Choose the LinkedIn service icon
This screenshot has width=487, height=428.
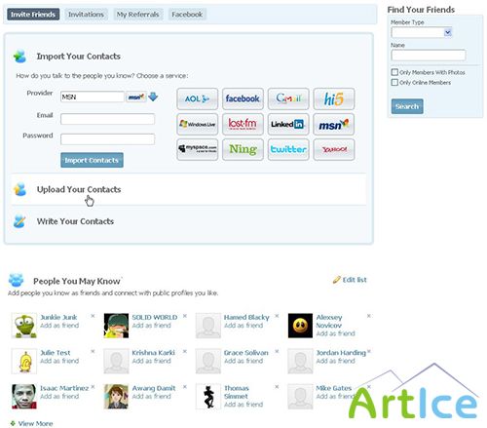click(x=288, y=124)
